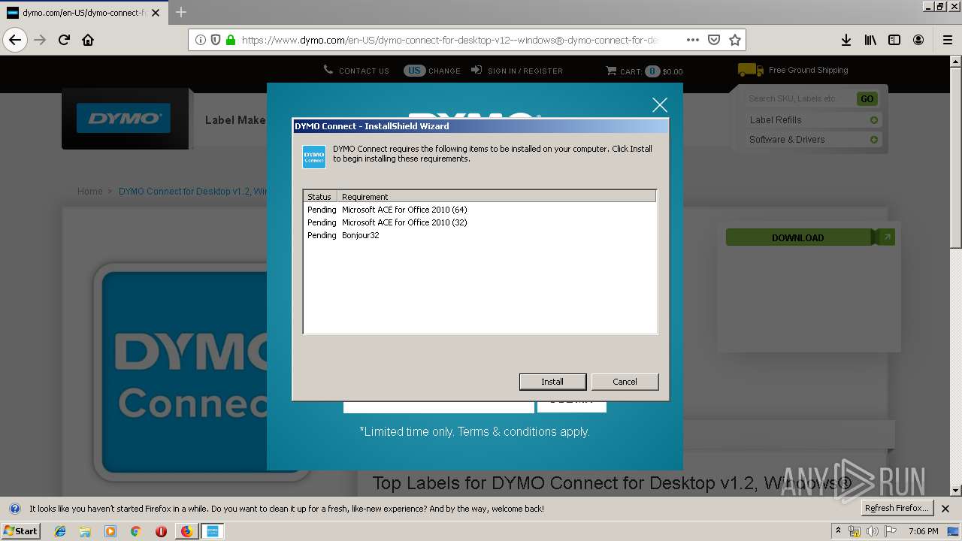Image resolution: width=962 pixels, height=541 pixels.
Task: Open the Windows Start menu
Action: tap(21, 531)
